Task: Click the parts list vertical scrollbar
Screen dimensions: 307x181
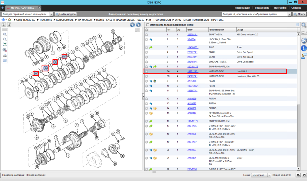Action: tap(298, 70)
